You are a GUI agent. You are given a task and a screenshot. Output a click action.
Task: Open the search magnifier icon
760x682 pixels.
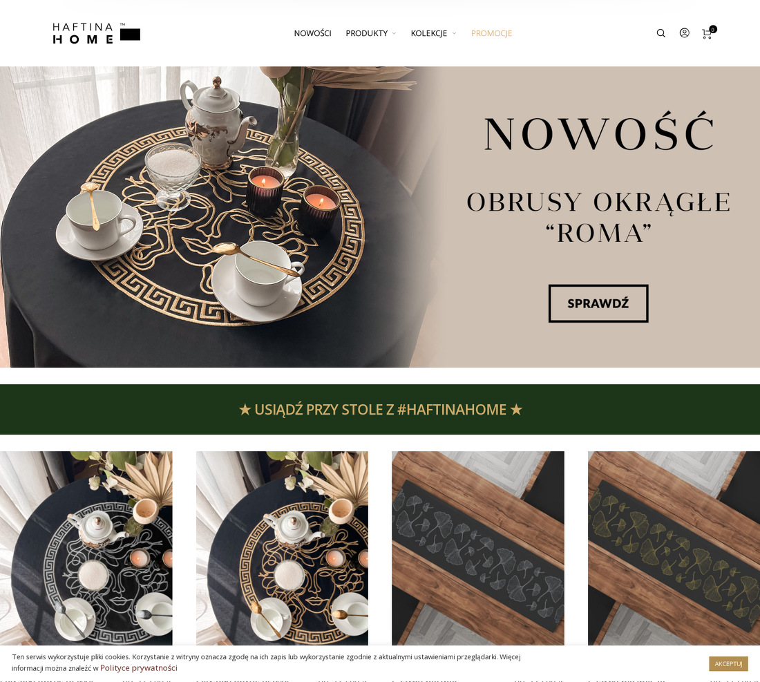click(661, 33)
